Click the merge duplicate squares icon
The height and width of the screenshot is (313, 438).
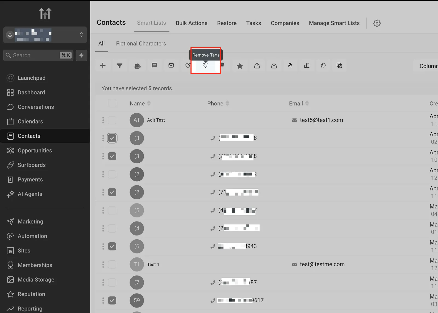339,65
